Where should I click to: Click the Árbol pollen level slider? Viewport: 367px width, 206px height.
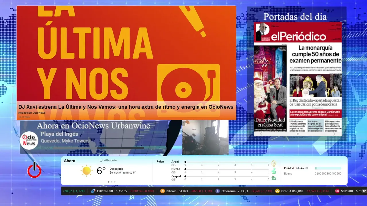(227, 162)
